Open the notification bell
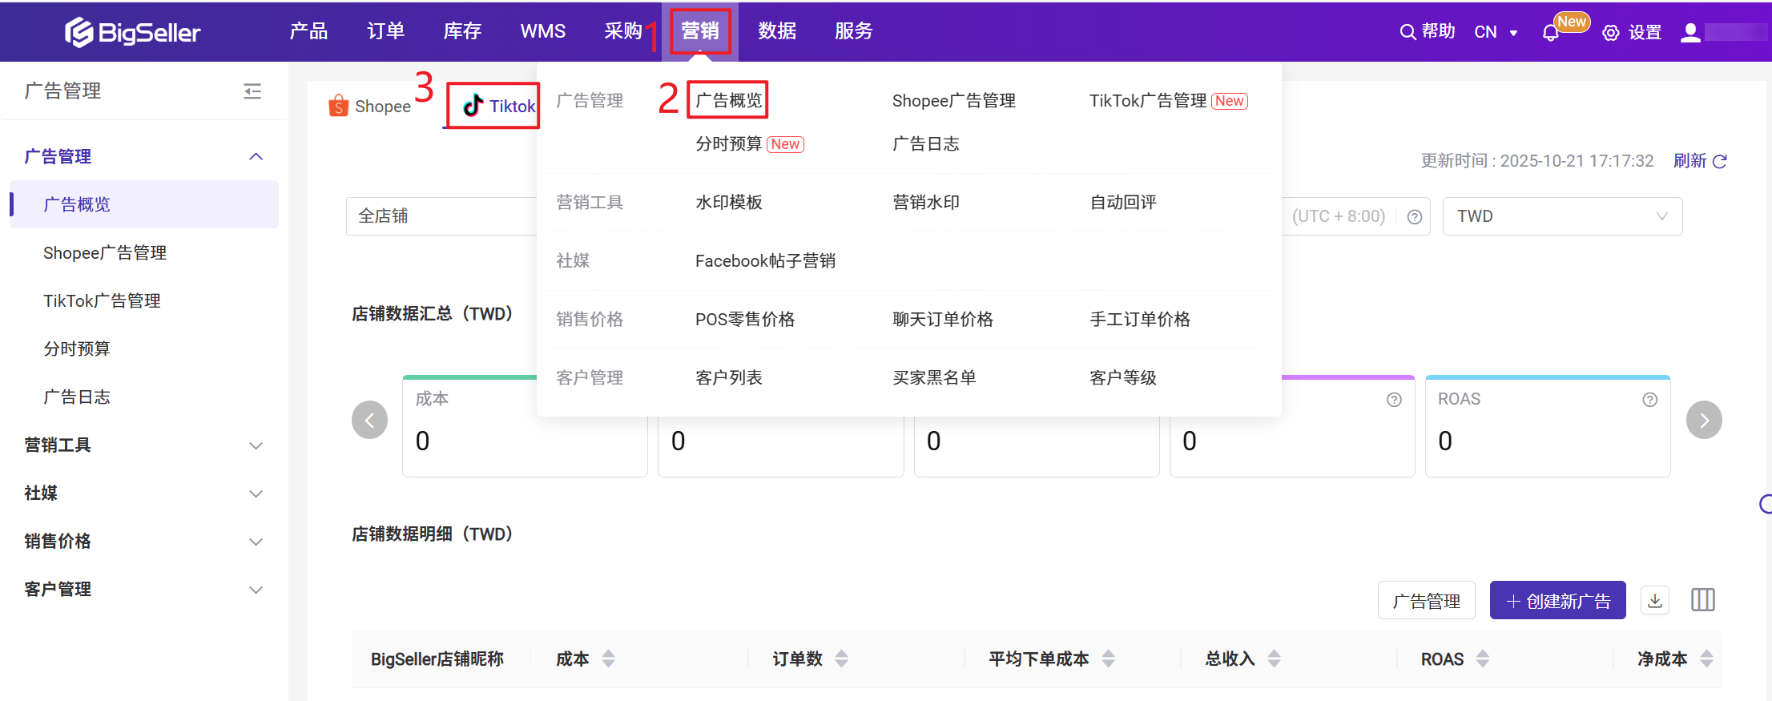Image resolution: width=1772 pixels, height=701 pixels. [x=1550, y=33]
